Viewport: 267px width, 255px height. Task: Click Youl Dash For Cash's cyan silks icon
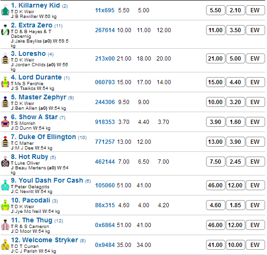pos(5,185)
